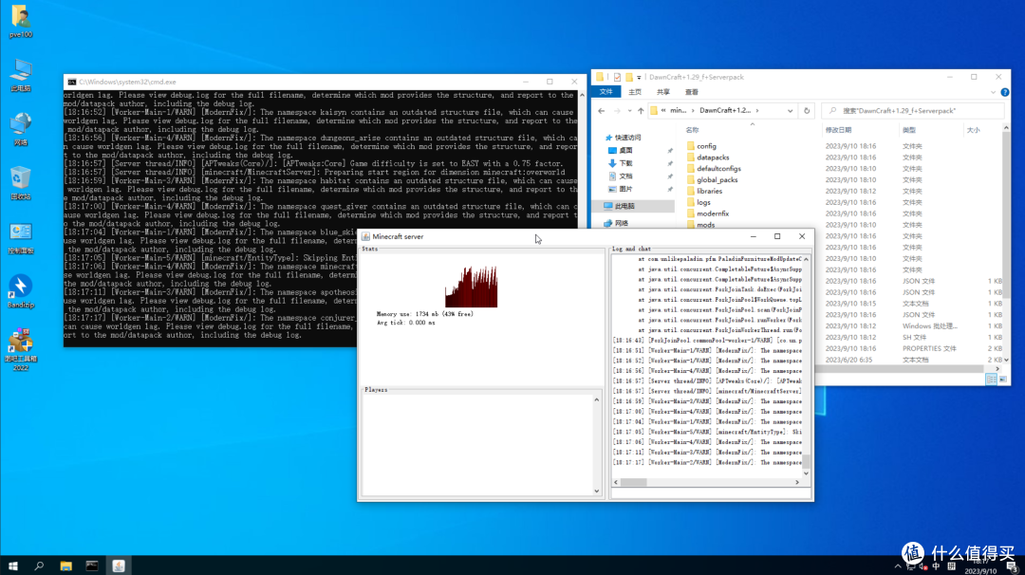Unpin 桌面 from quick access
Screen dimensions: 1025x575
670,151
